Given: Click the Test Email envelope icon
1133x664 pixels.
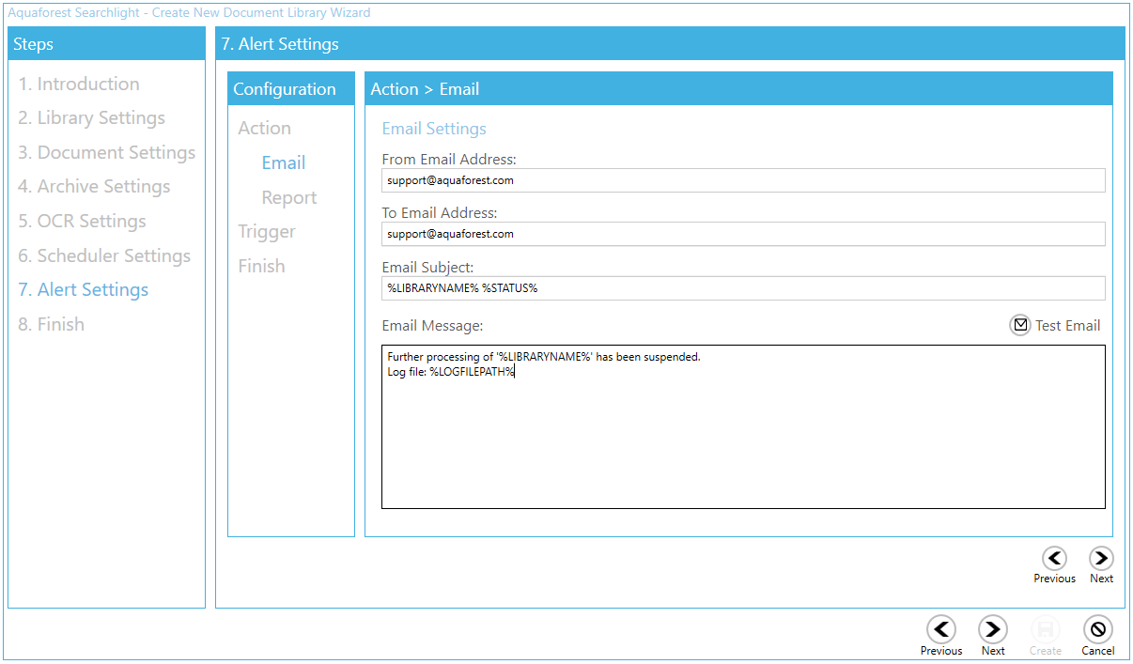Looking at the screenshot, I should click(x=1020, y=325).
